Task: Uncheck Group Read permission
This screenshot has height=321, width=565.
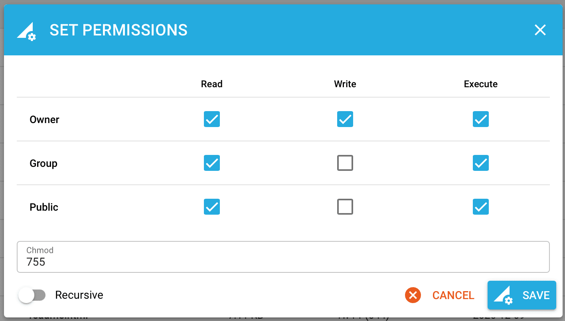Action: click(x=212, y=163)
